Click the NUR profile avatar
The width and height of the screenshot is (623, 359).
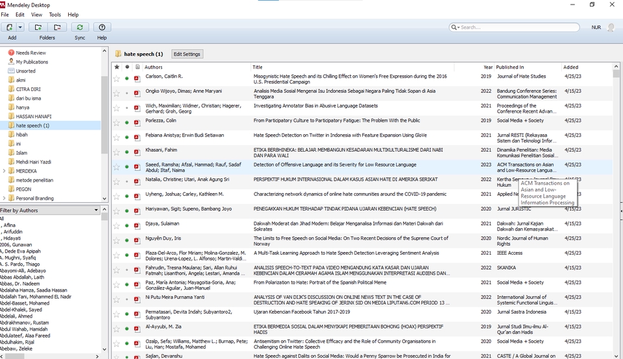611,27
